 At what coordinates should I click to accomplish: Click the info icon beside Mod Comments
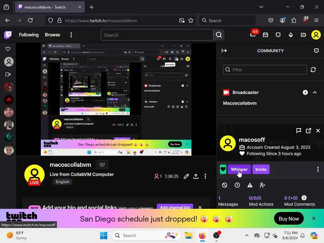coord(304,198)
